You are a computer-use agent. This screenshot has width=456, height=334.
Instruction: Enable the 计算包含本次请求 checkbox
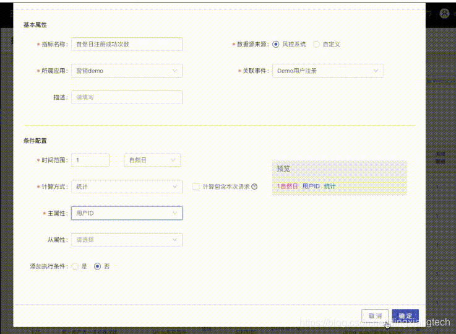pyautogui.click(x=196, y=187)
